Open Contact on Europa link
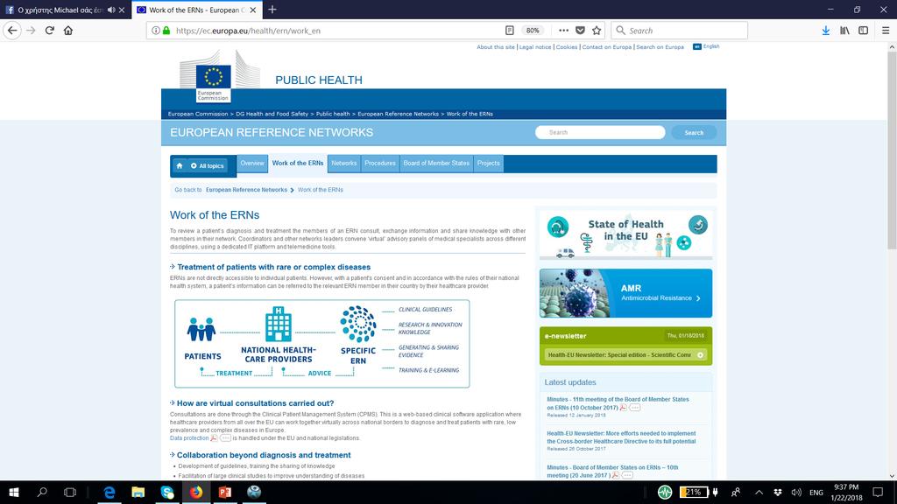The image size is (897, 504). 606,47
